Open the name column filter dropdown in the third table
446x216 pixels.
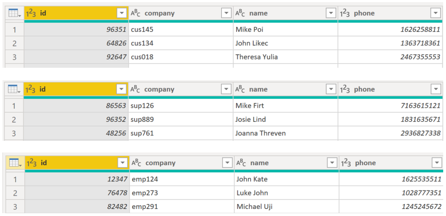point(332,163)
